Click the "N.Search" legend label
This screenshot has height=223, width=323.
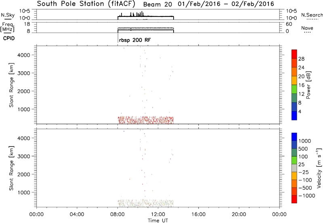pos(312,15)
